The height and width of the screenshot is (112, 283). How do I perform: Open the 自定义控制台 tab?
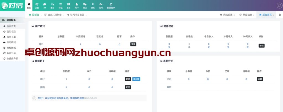(53, 15)
